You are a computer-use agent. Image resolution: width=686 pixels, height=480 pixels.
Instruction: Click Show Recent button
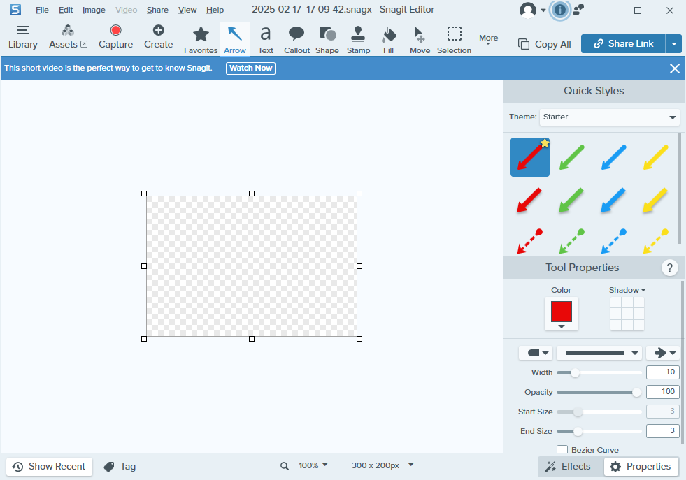(50, 467)
